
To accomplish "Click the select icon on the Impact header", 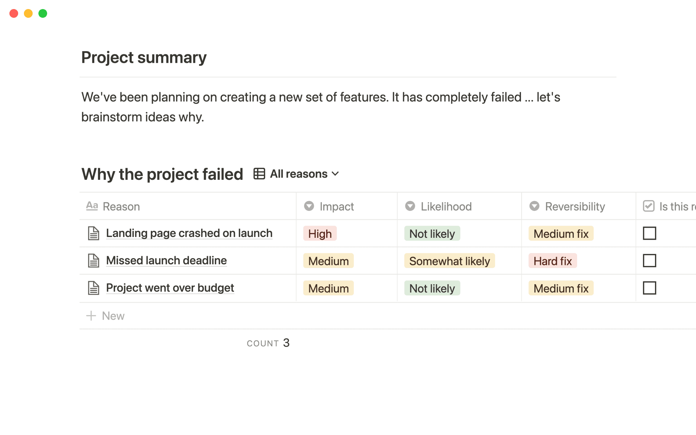I will (309, 206).
